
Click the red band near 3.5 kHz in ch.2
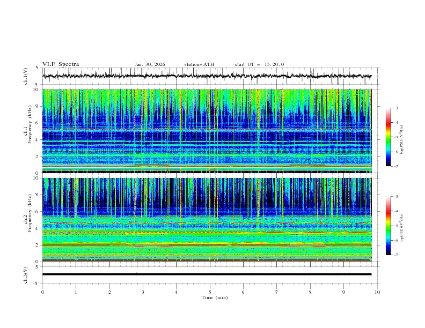click(x=207, y=232)
